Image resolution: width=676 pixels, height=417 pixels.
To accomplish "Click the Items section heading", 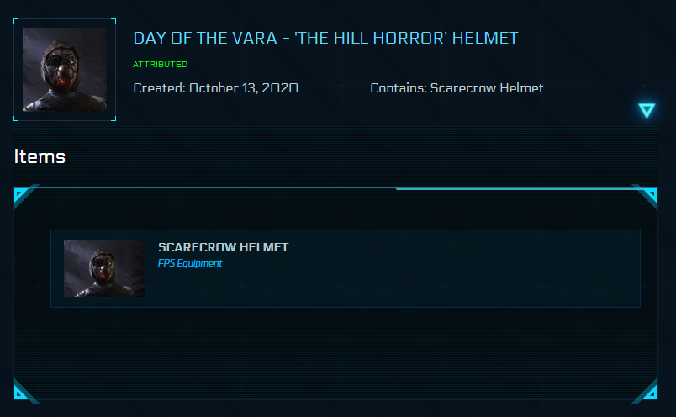I will (40, 156).
